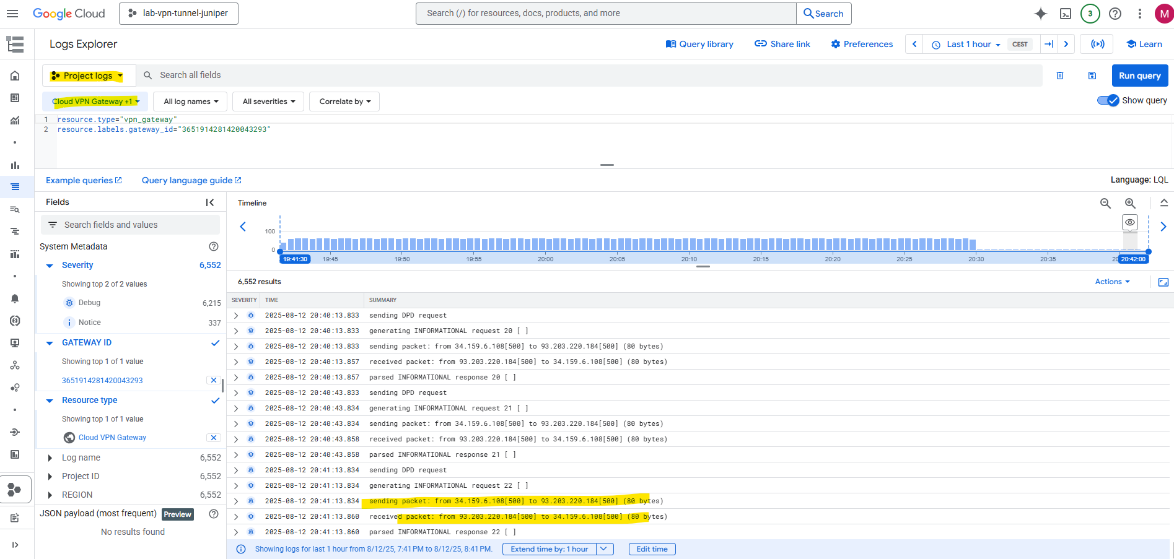Go to previous time range arrow

point(914,44)
